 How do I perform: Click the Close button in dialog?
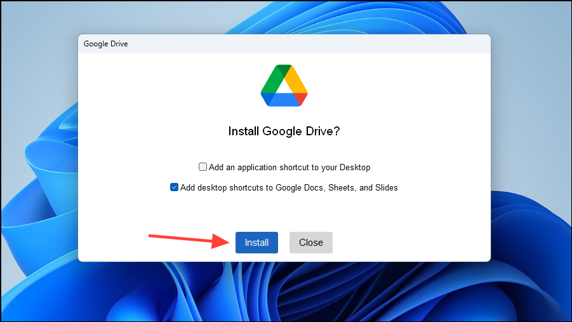pyautogui.click(x=311, y=243)
